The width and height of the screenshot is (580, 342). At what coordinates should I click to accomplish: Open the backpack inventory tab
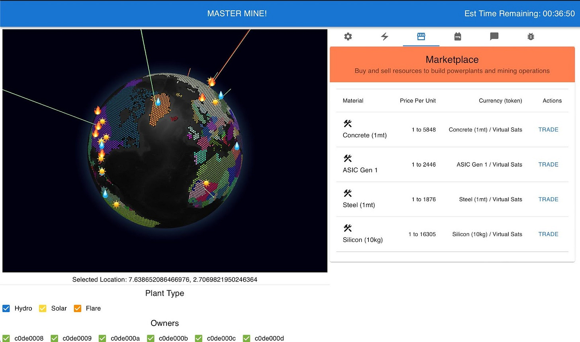(x=458, y=37)
